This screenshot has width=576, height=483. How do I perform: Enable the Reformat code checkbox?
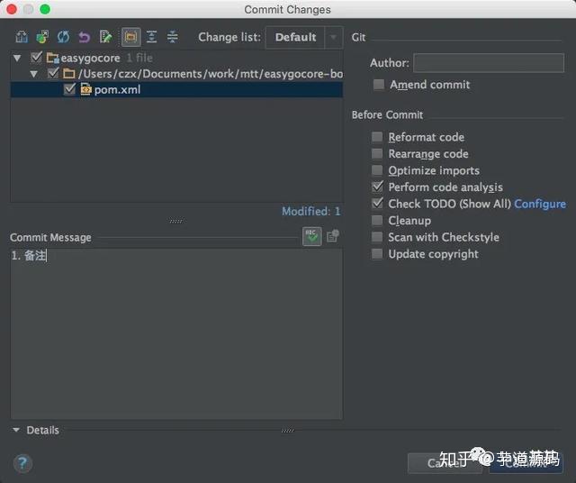click(377, 137)
